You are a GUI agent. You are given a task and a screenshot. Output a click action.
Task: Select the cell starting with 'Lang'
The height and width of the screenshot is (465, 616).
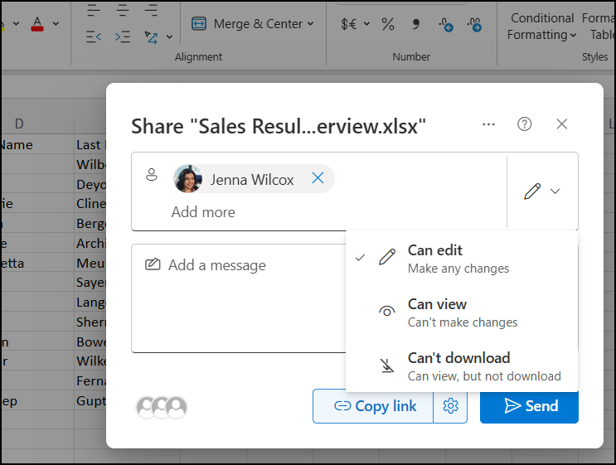(90, 303)
